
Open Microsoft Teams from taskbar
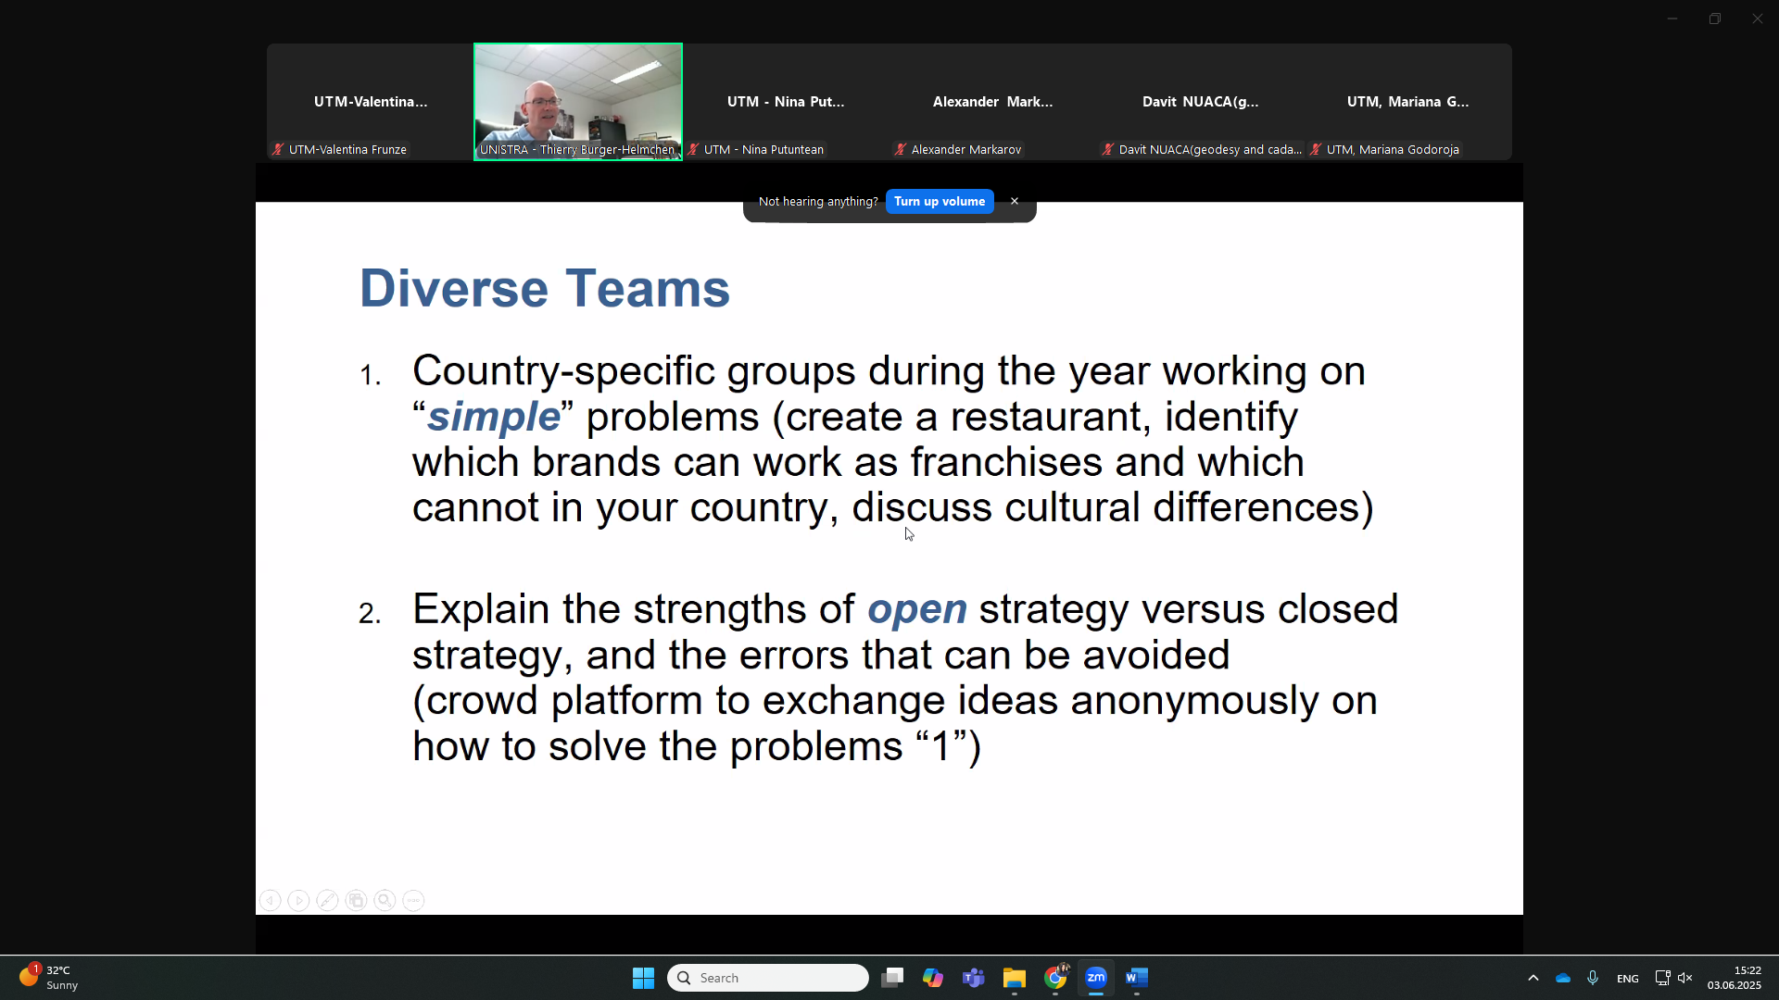click(x=973, y=978)
